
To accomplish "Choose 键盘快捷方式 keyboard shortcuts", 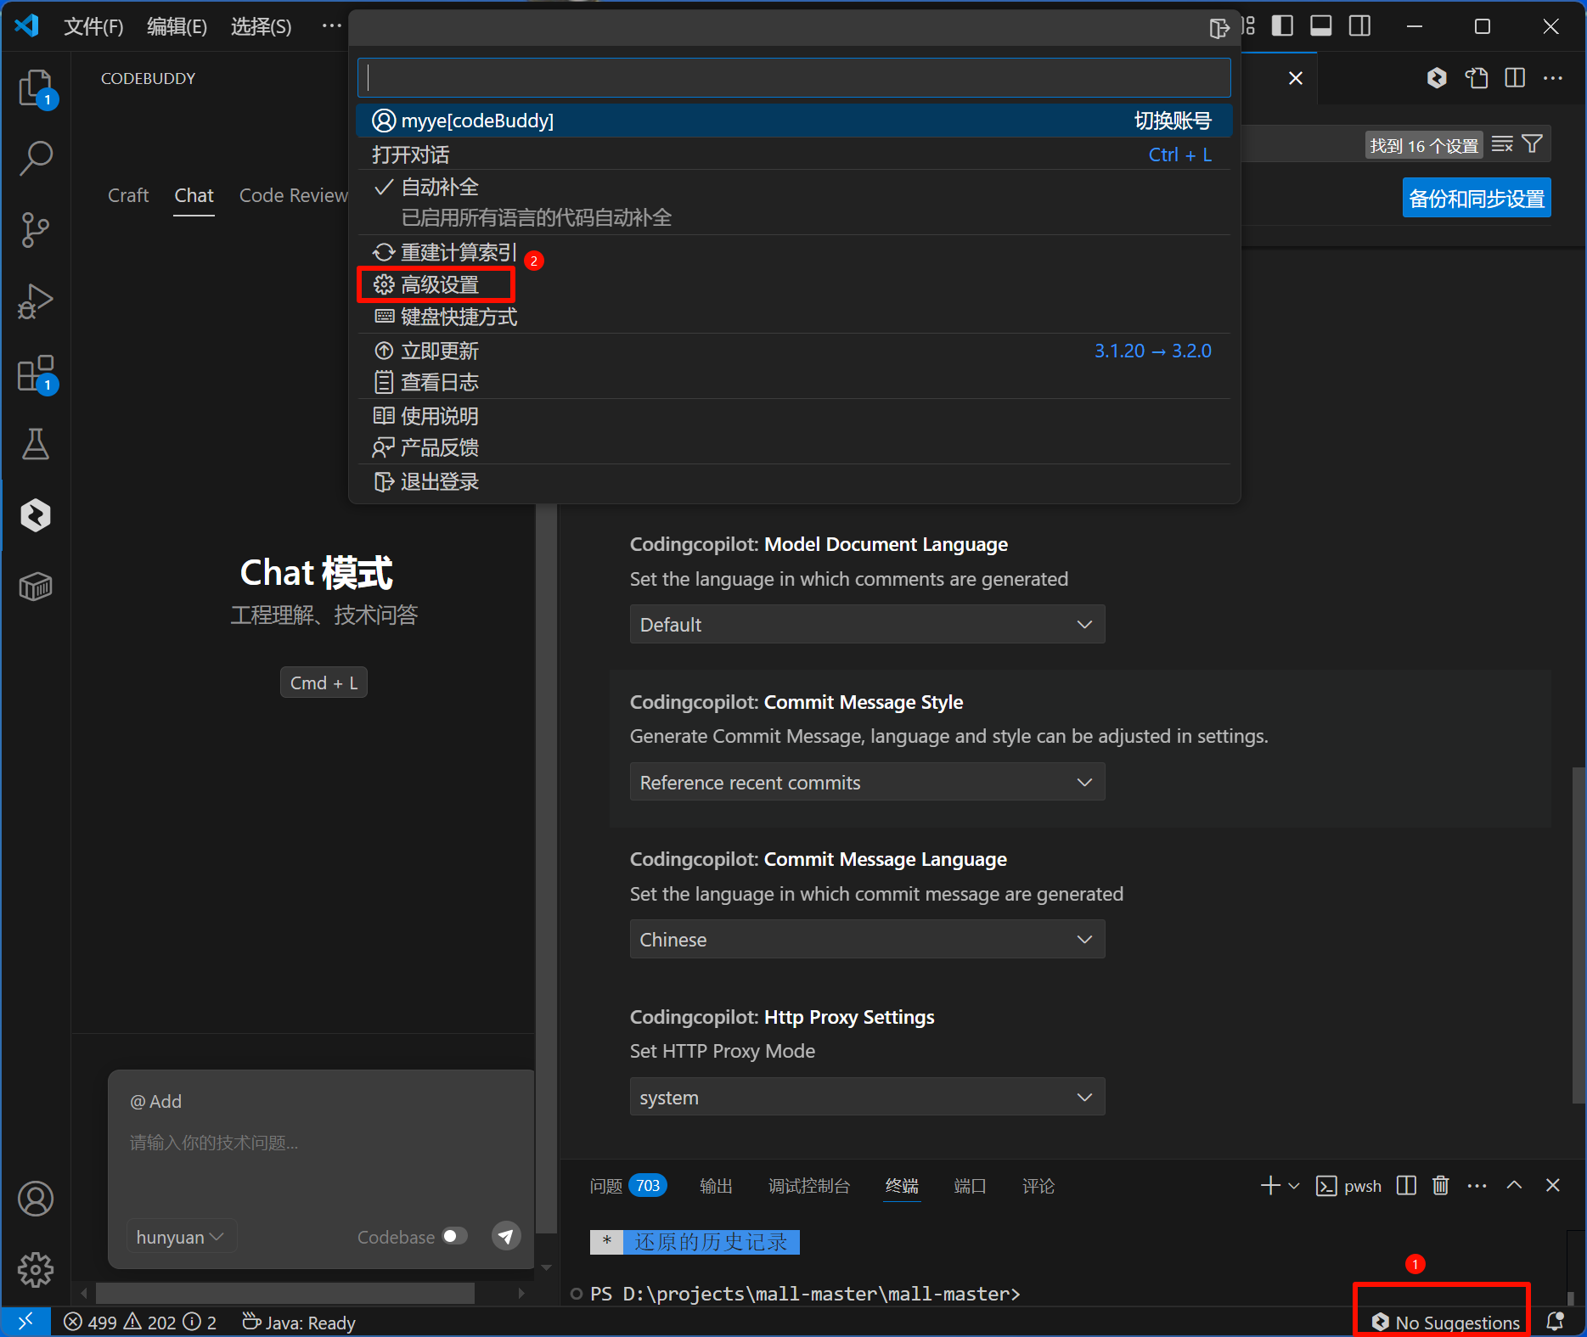I will [x=794, y=317].
